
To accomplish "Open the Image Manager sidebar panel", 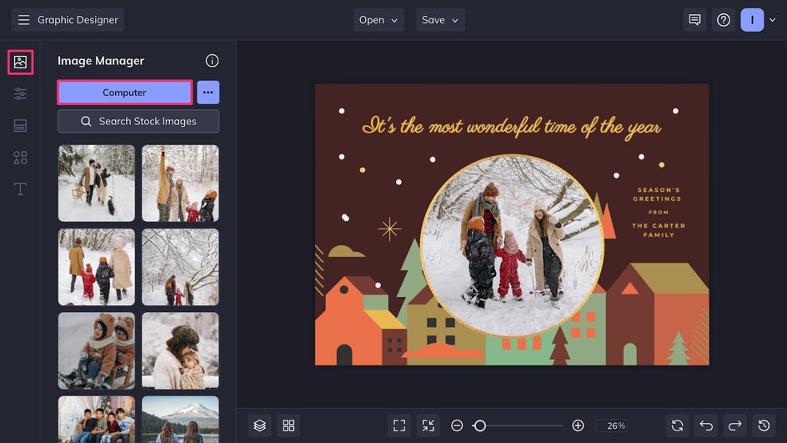I will tap(21, 63).
